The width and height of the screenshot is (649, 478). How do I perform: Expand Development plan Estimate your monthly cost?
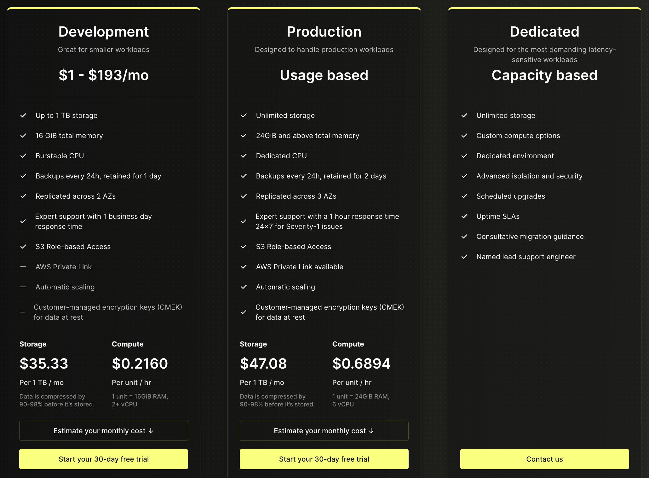[x=103, y=431]
